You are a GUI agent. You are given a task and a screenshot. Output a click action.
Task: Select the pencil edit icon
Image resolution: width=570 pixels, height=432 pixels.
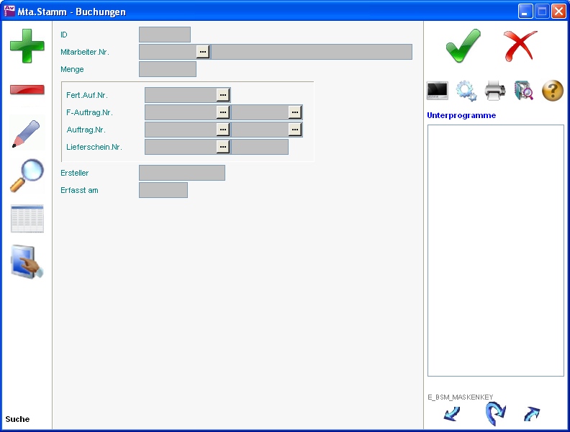27,134
